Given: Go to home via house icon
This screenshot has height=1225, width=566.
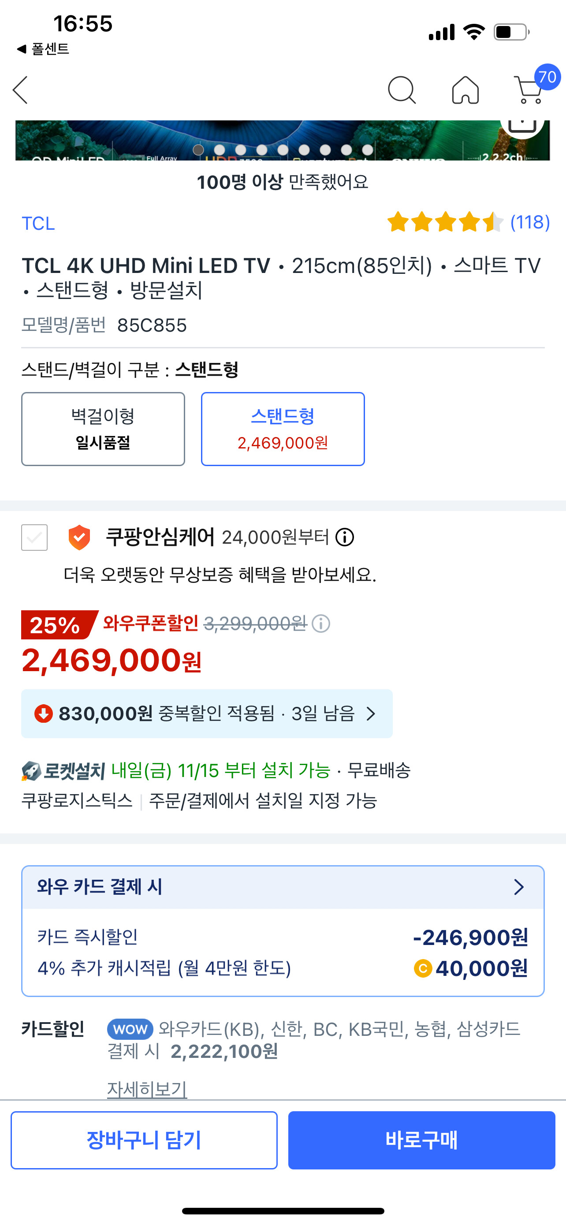Looking at the screenshot, I should click(x=465, y=90).
